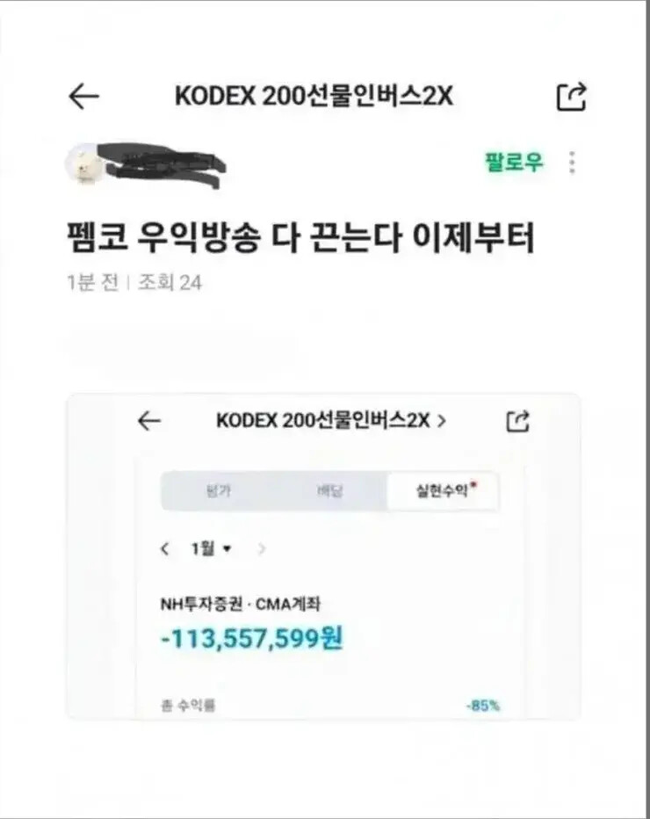Go to next month with right chevron
This screenshot has height=819, width=650.
tap(262, 549)
